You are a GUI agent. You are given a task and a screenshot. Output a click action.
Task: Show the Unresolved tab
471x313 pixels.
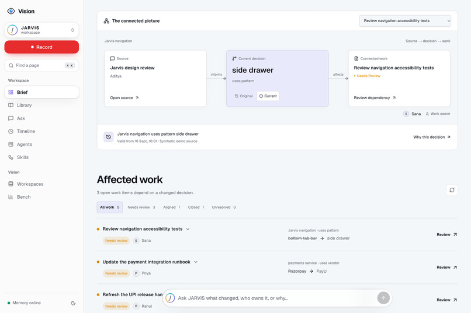pyautogui.click(x=224, y=208)
